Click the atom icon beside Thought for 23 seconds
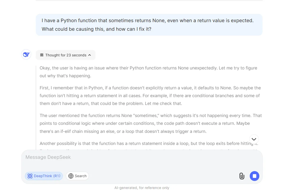 click(x=42, y=55)
